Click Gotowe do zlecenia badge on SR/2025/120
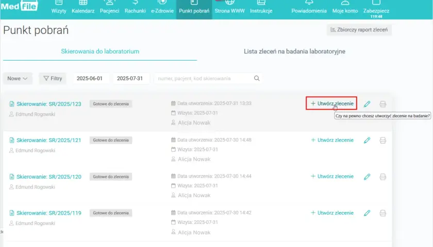 pos(111,177)
